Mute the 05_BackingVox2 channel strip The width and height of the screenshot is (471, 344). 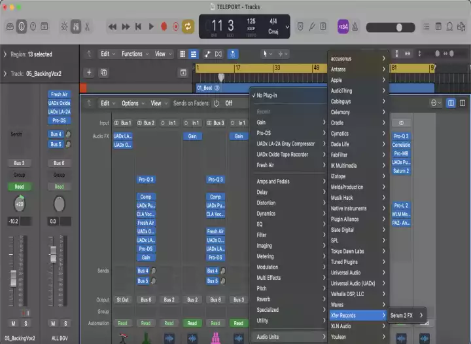(13, 324)
